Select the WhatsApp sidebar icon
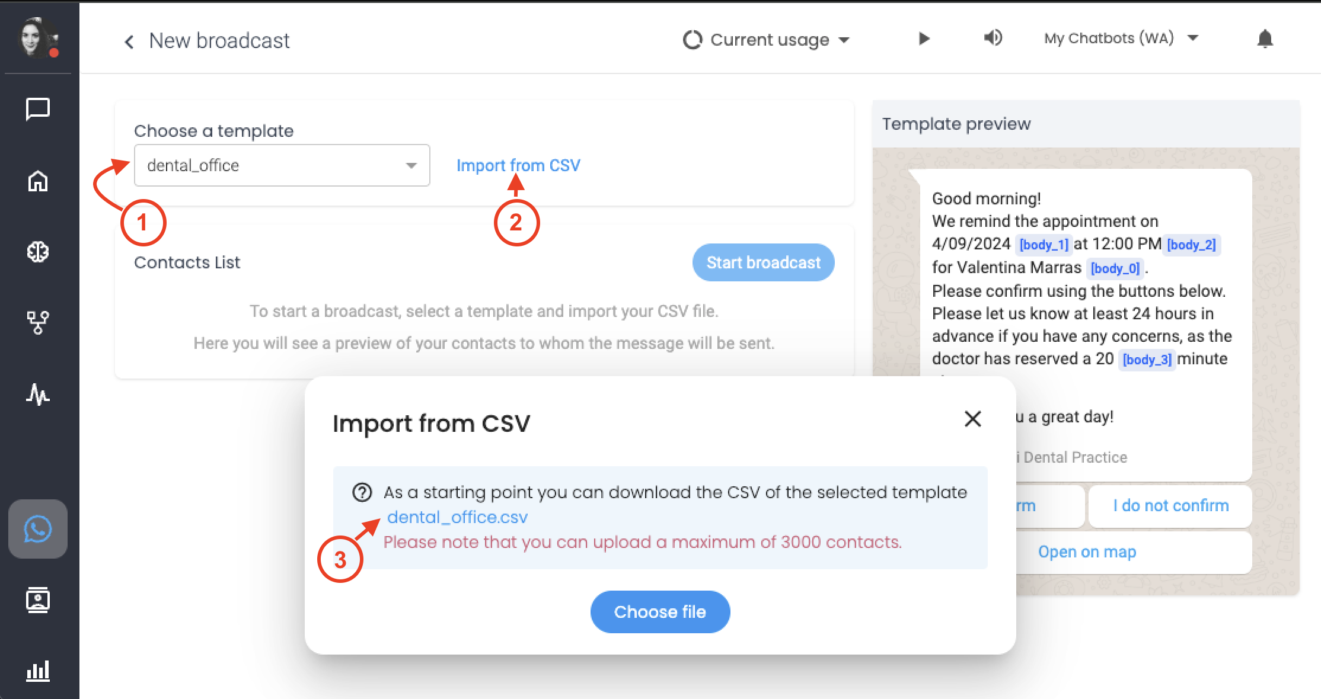 point(38,529)
